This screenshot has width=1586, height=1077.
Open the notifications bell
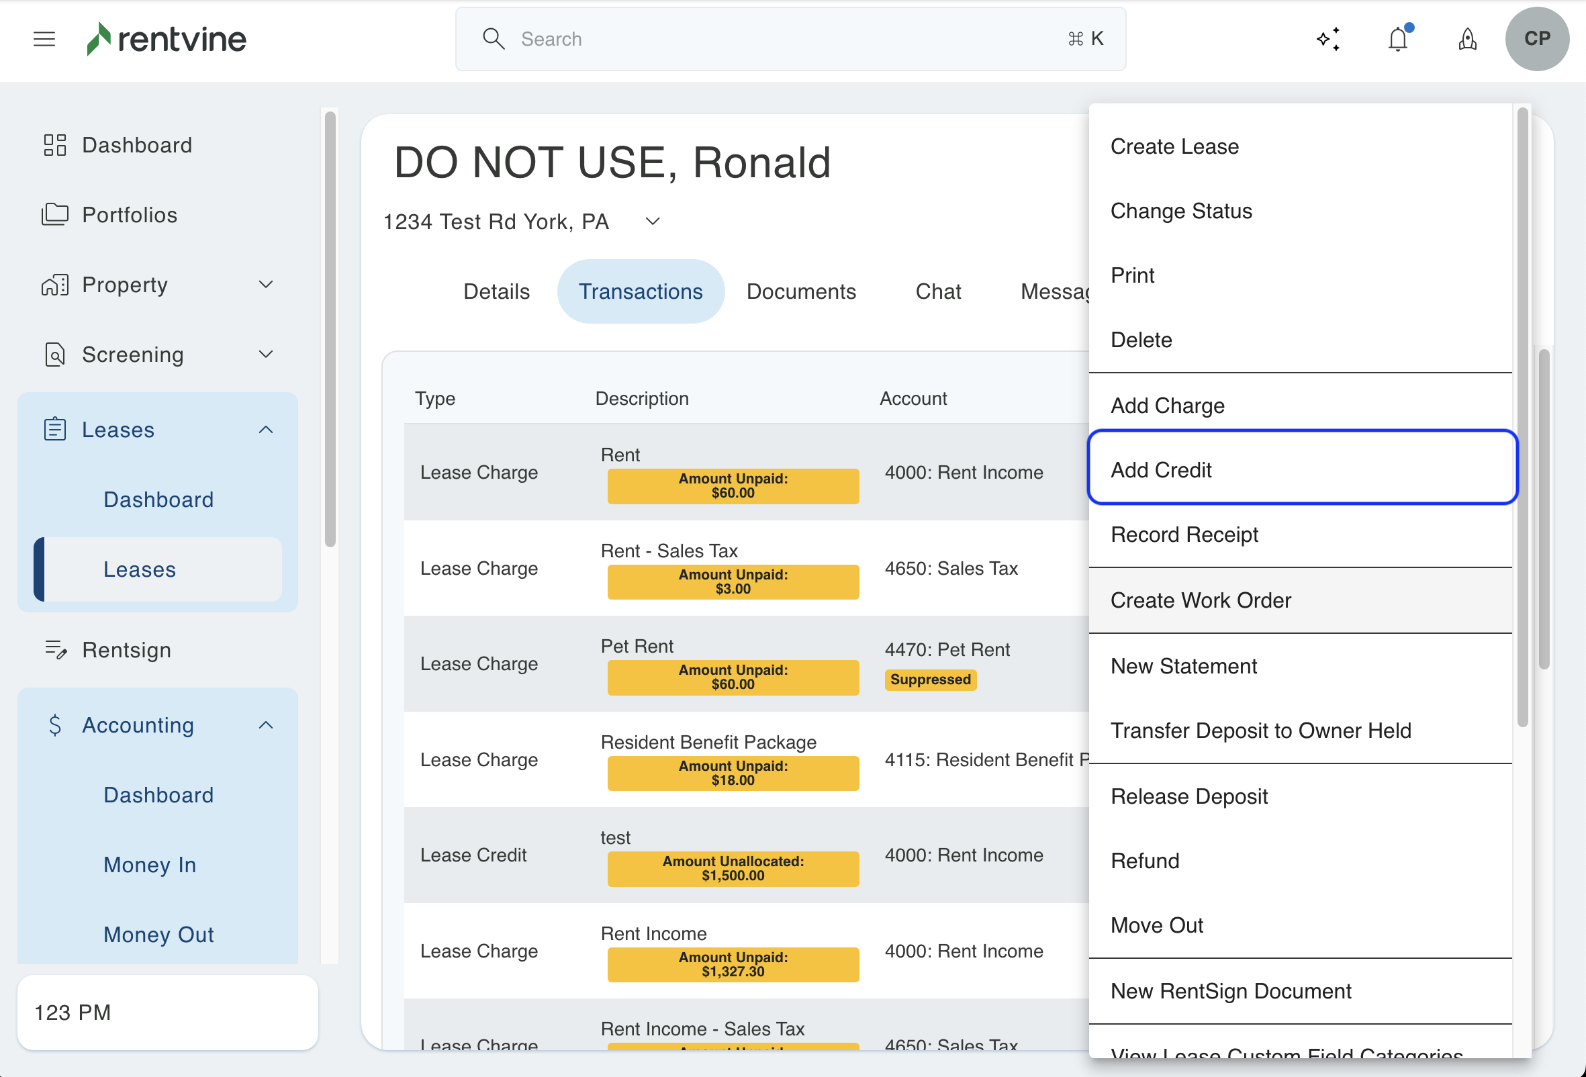[x=1397, y=39]
